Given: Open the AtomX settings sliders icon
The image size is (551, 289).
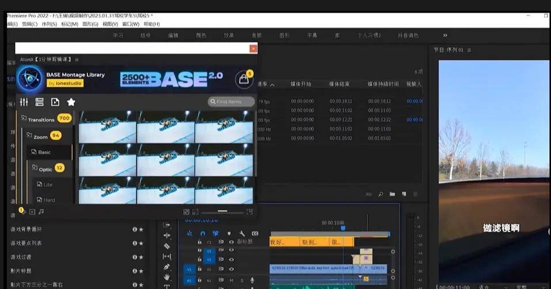Looking at the screenshot, I should pos(24,102).
